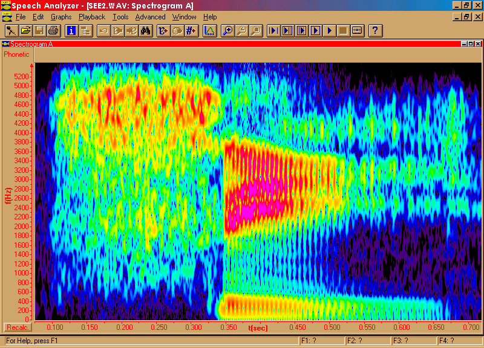Open a file with the folder icon

tap(25, 31)
